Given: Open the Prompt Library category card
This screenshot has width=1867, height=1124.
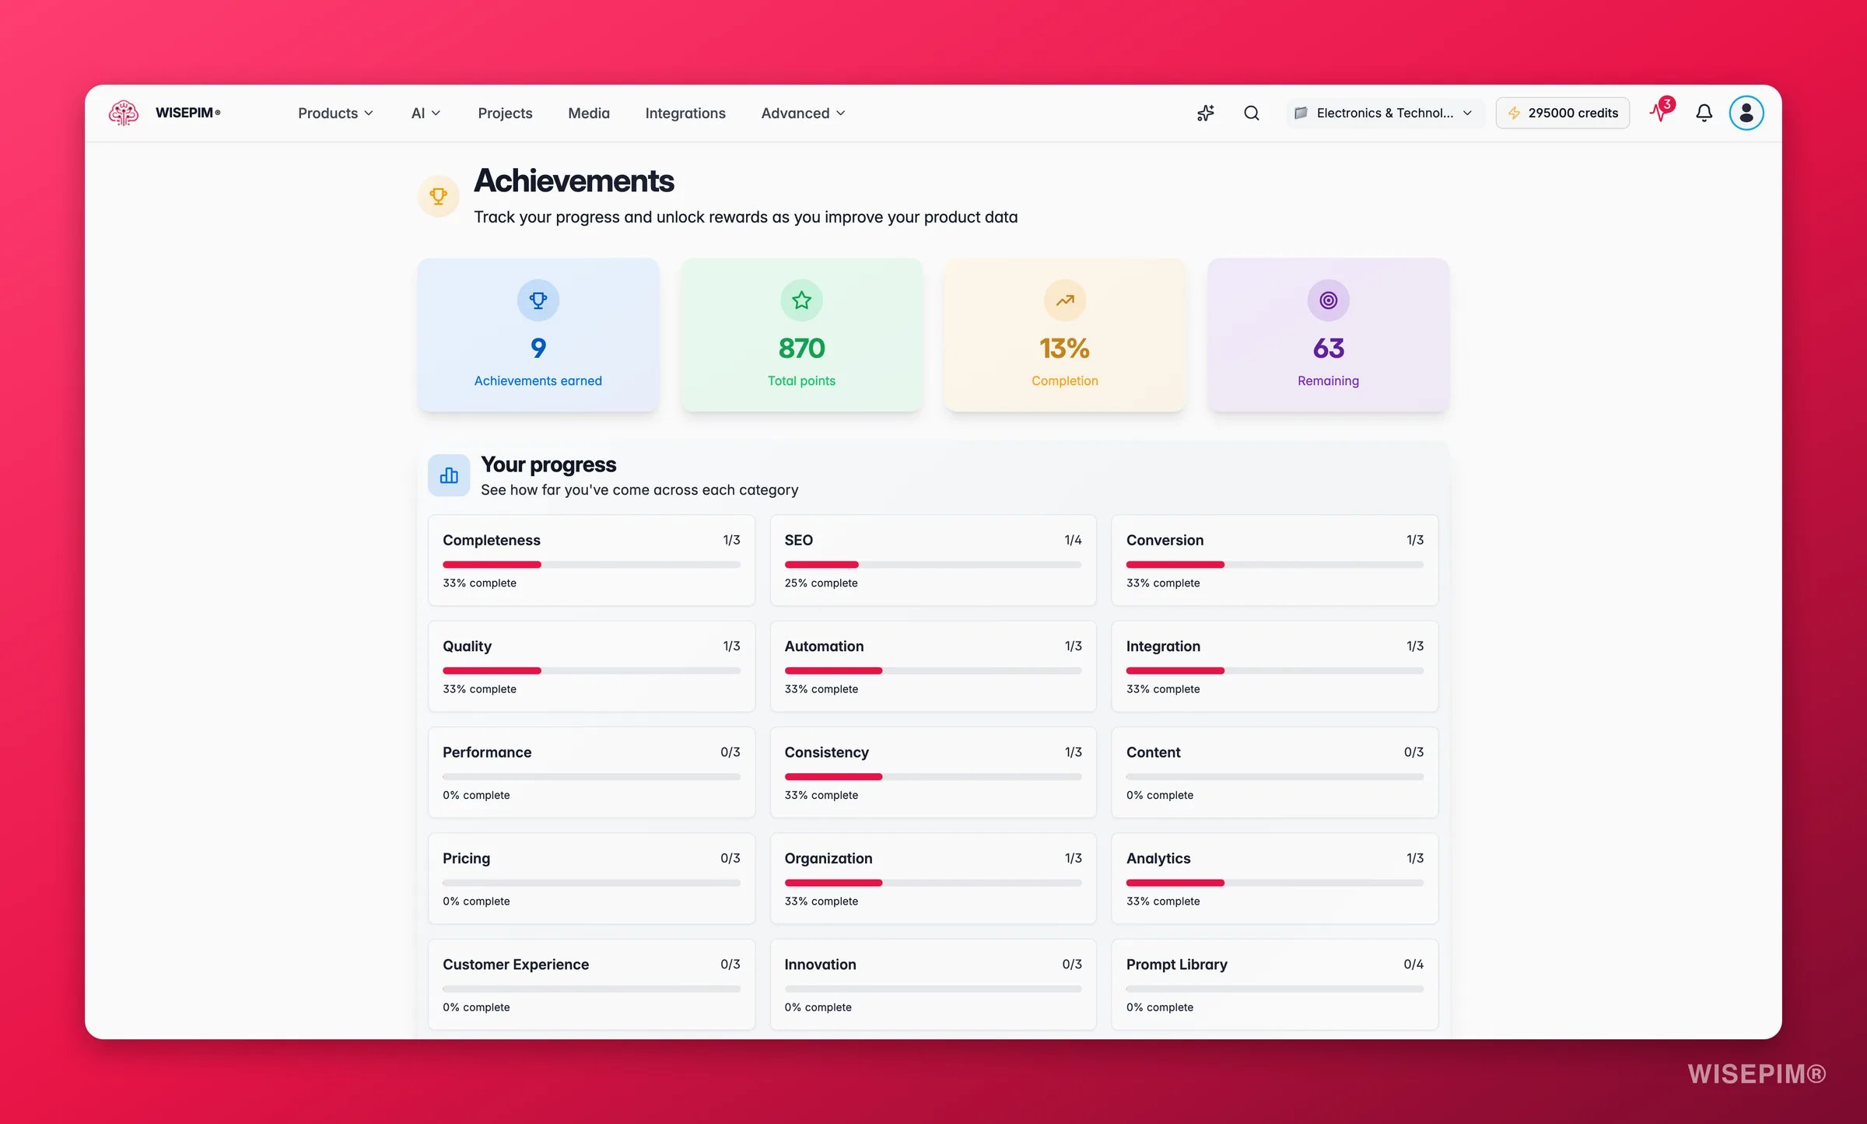Looking at the screenshot, I should (1274, 984).
